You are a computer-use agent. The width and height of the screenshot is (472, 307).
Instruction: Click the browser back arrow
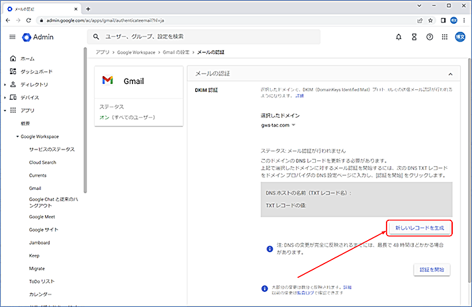pos(8,21)
